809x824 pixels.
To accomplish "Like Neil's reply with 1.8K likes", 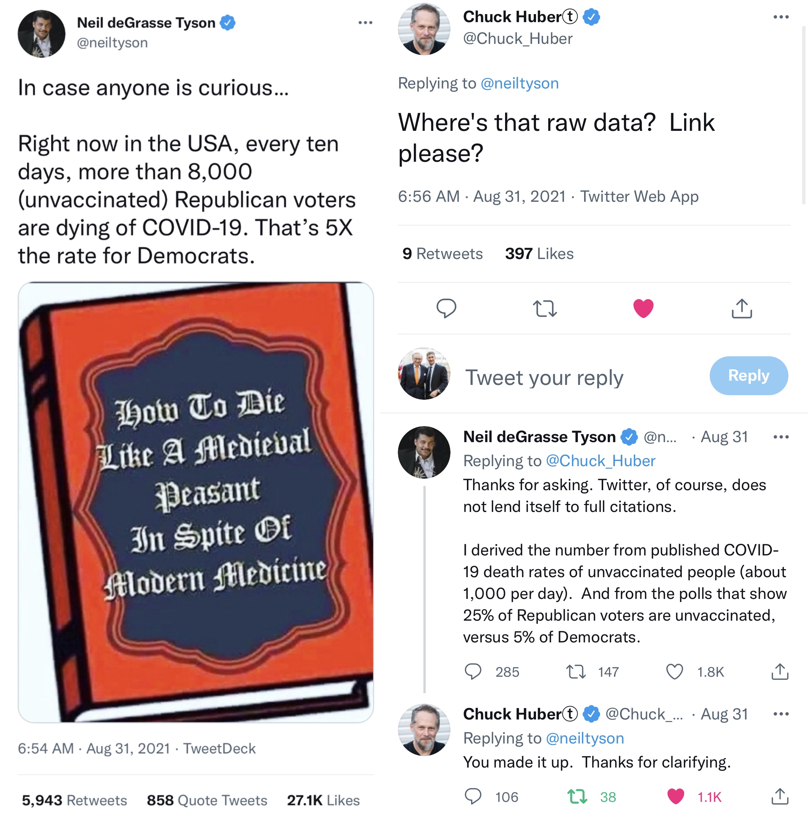I will tap(674, 672).
